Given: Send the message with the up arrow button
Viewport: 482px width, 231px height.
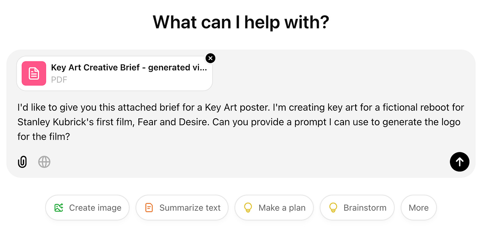Looking at the screenshot, I should tap(459, 162).
